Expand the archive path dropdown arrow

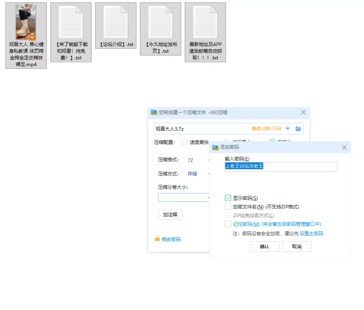click(288, 129)
